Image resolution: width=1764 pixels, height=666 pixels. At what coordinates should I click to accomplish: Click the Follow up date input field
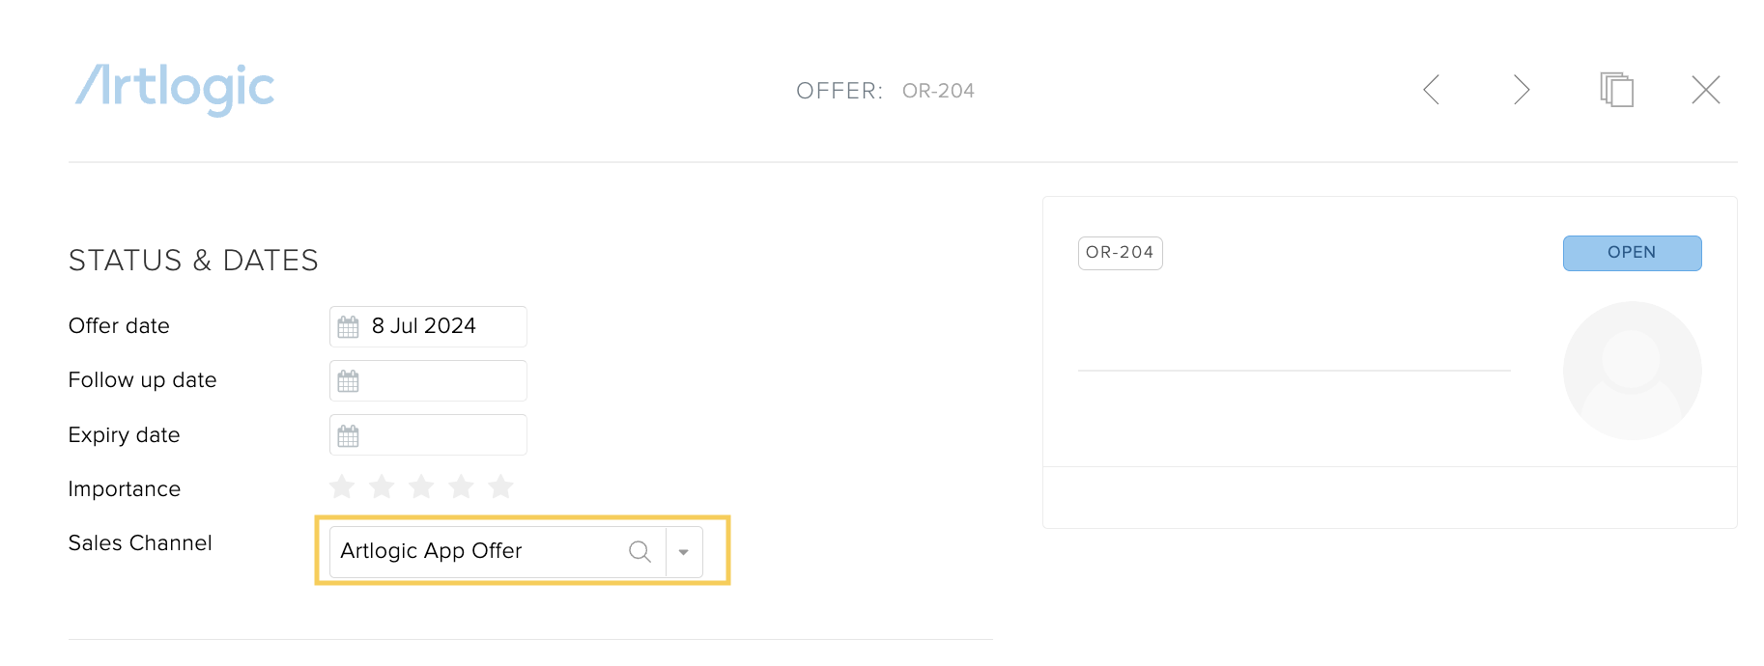428,380
